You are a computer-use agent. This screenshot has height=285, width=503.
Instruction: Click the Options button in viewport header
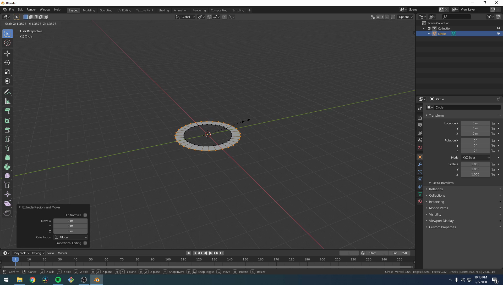[406, 17]
